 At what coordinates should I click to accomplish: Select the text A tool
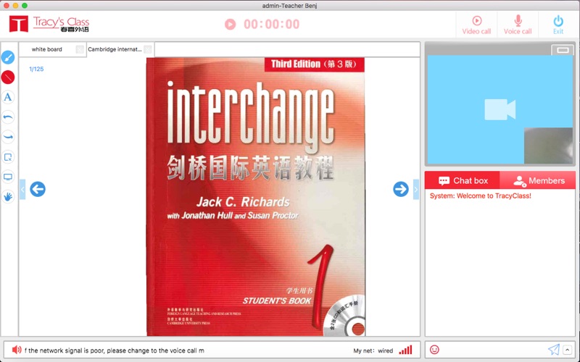pyautogui.click(x=8, y=97)
